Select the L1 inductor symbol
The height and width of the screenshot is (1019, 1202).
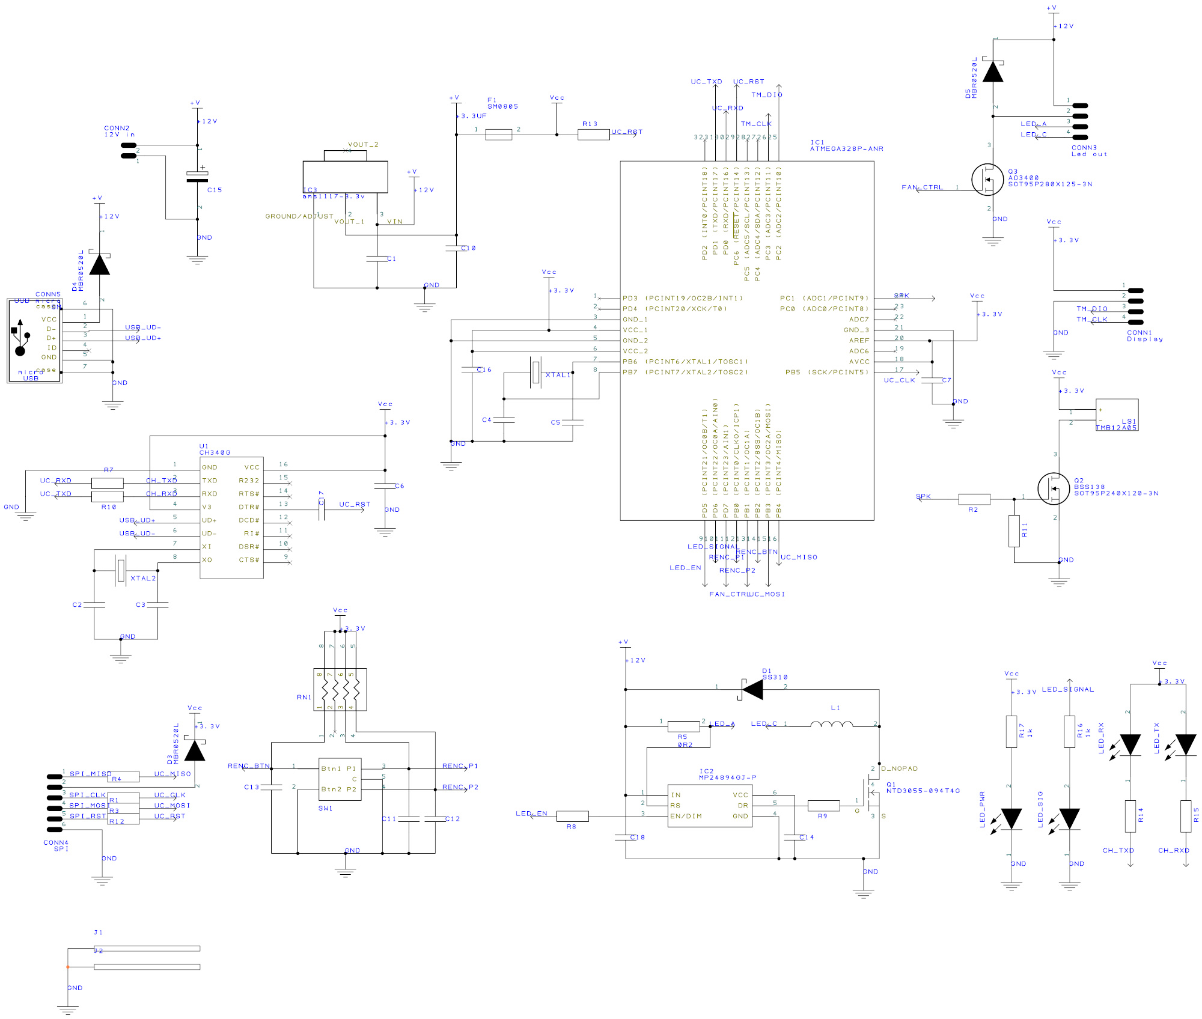831,724
